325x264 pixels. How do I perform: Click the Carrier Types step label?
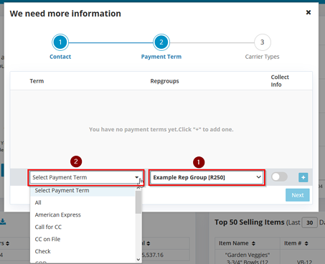coord(262,57)
